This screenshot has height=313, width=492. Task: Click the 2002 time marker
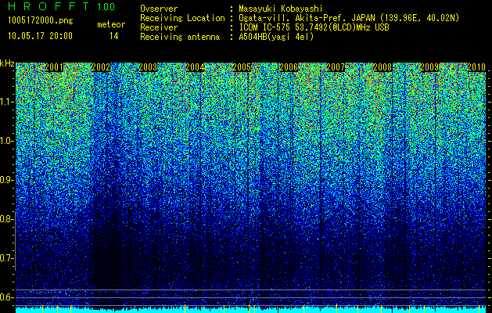coord(101,67)
